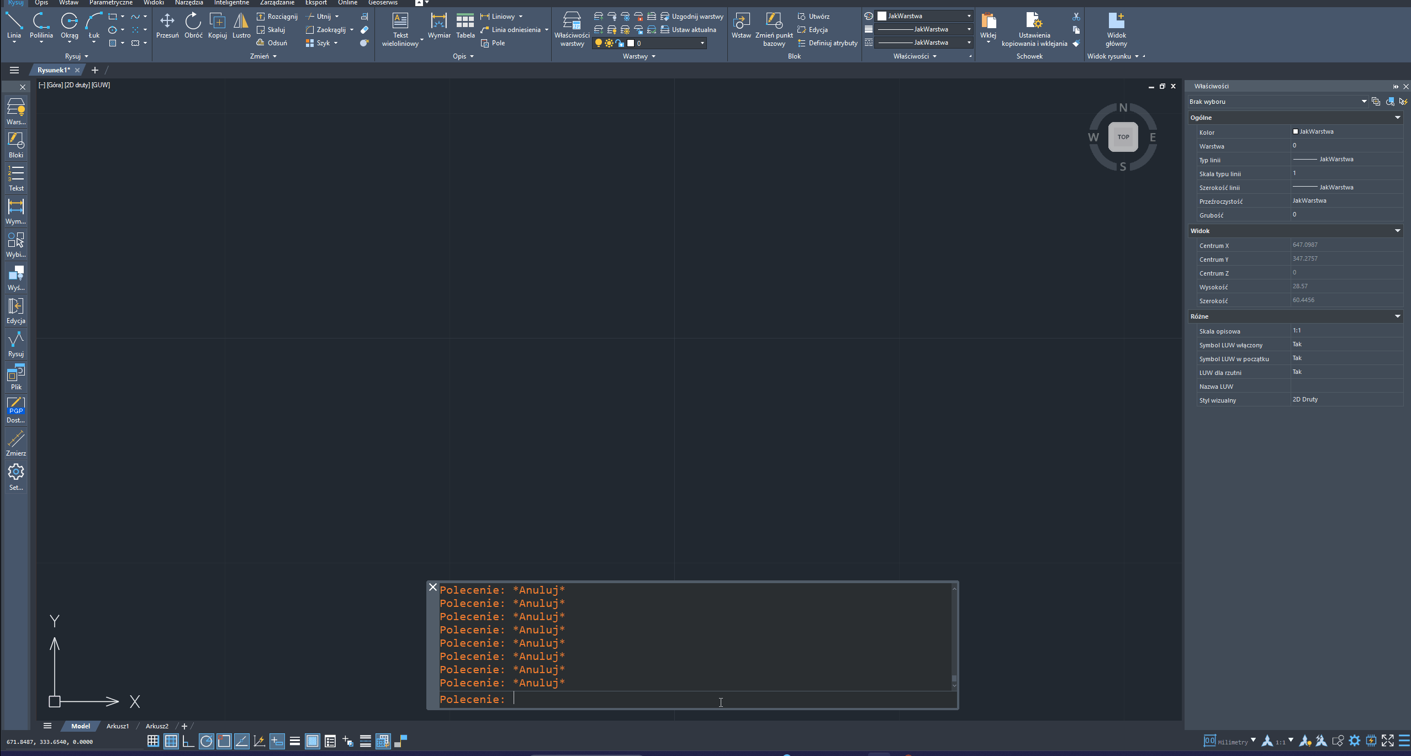Click the Odsuń button
This screenshot has width=1411, height=756.
[272, 43]
